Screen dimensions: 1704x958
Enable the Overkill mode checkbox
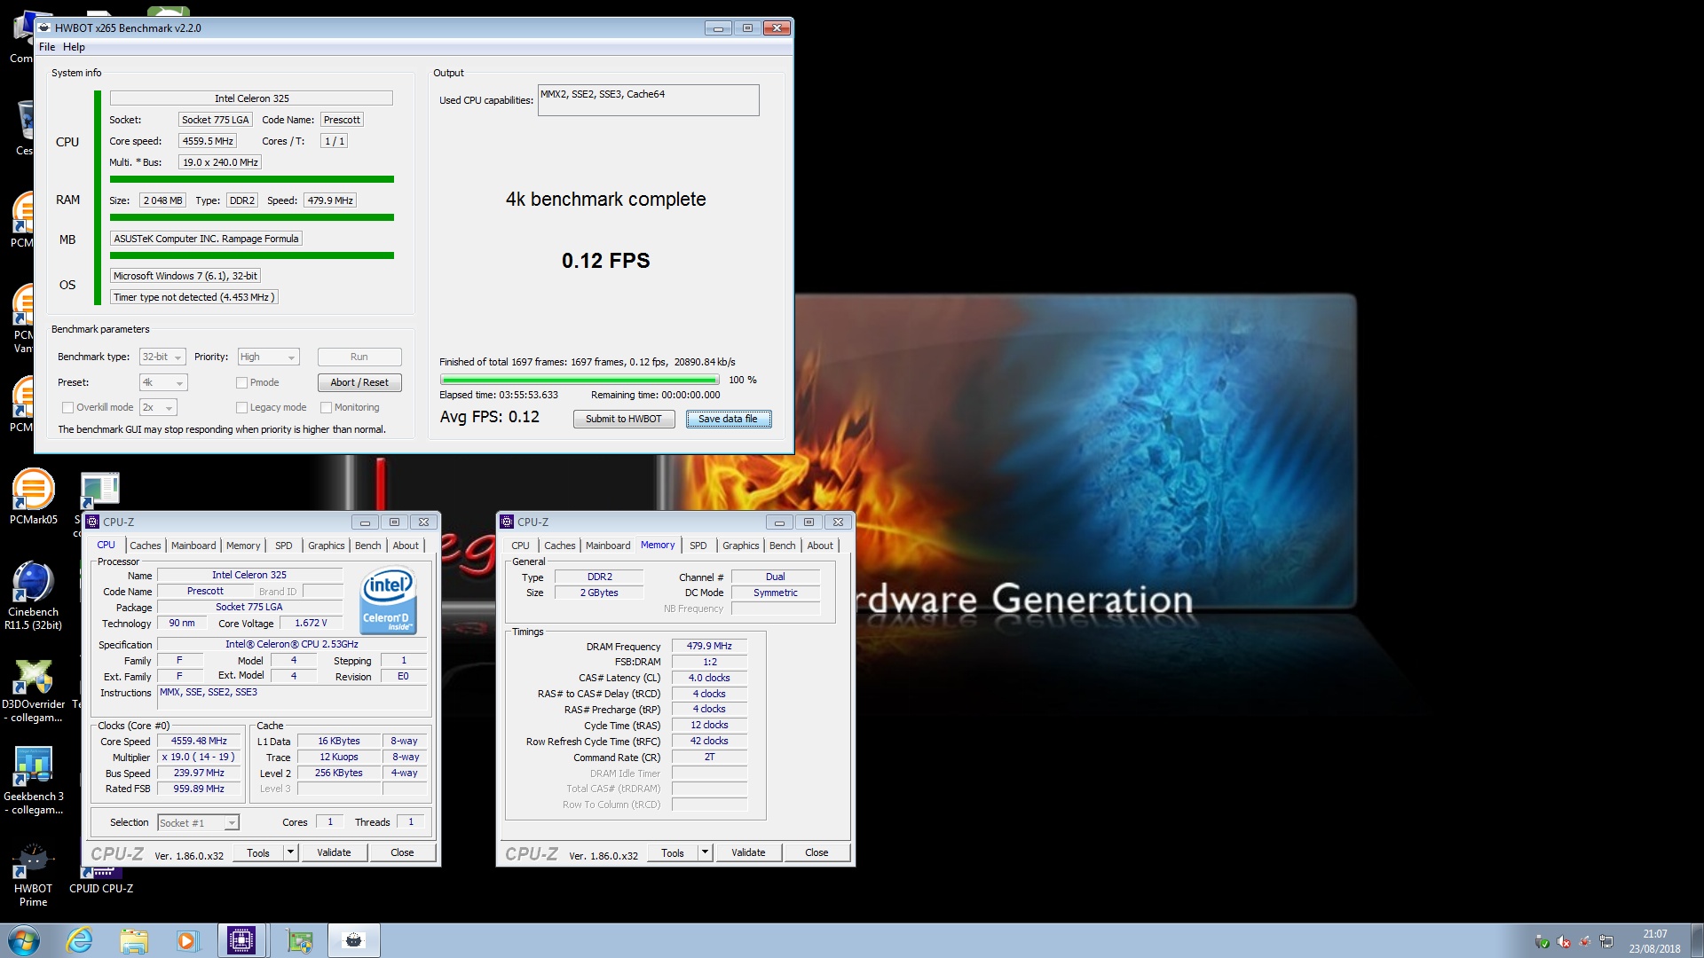coord(67,407)
